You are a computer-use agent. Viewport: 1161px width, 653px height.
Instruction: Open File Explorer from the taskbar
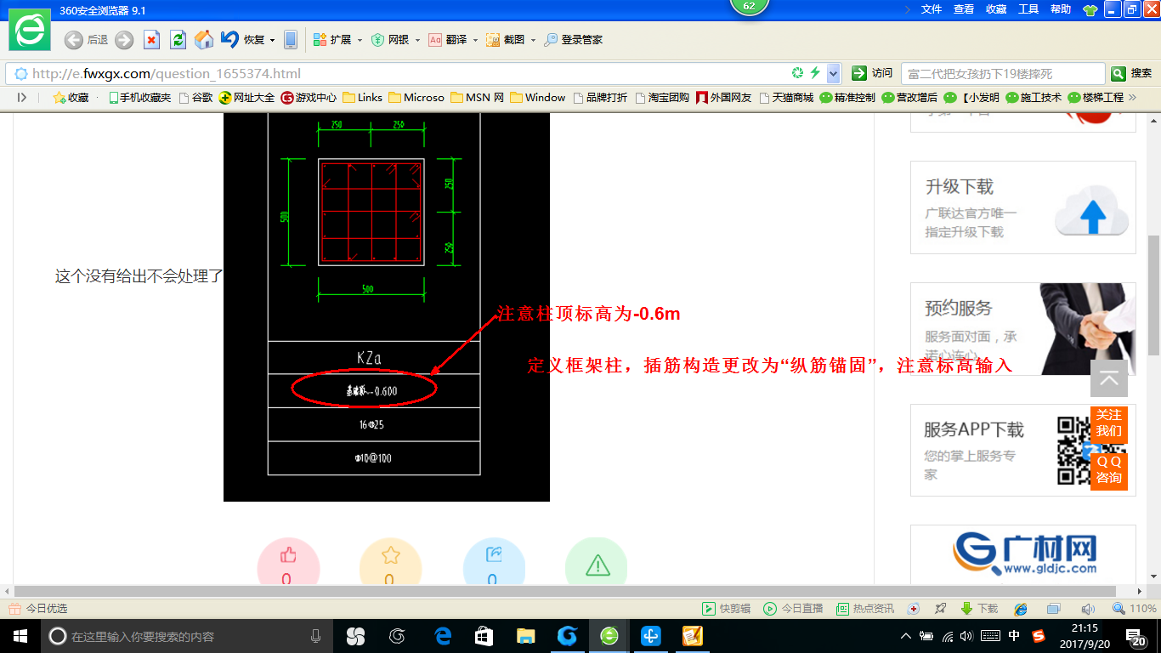pyautogui.click(x=525, y=636)
